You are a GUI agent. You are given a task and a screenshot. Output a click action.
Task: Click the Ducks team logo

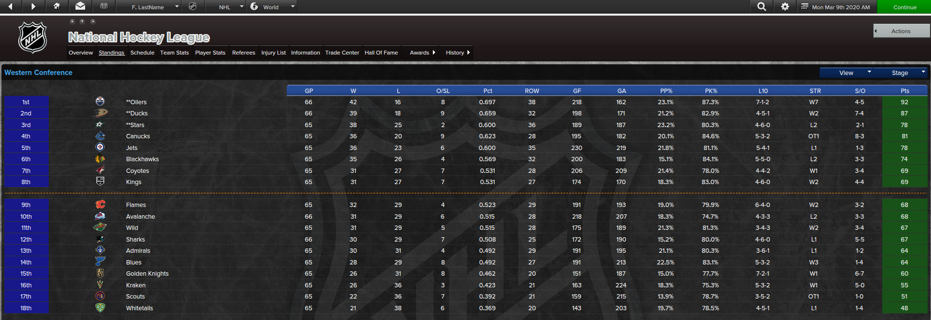(x=100, y=113)
